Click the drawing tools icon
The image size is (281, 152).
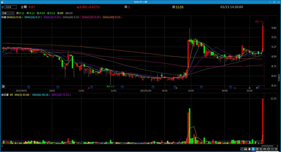click(261, 149)
